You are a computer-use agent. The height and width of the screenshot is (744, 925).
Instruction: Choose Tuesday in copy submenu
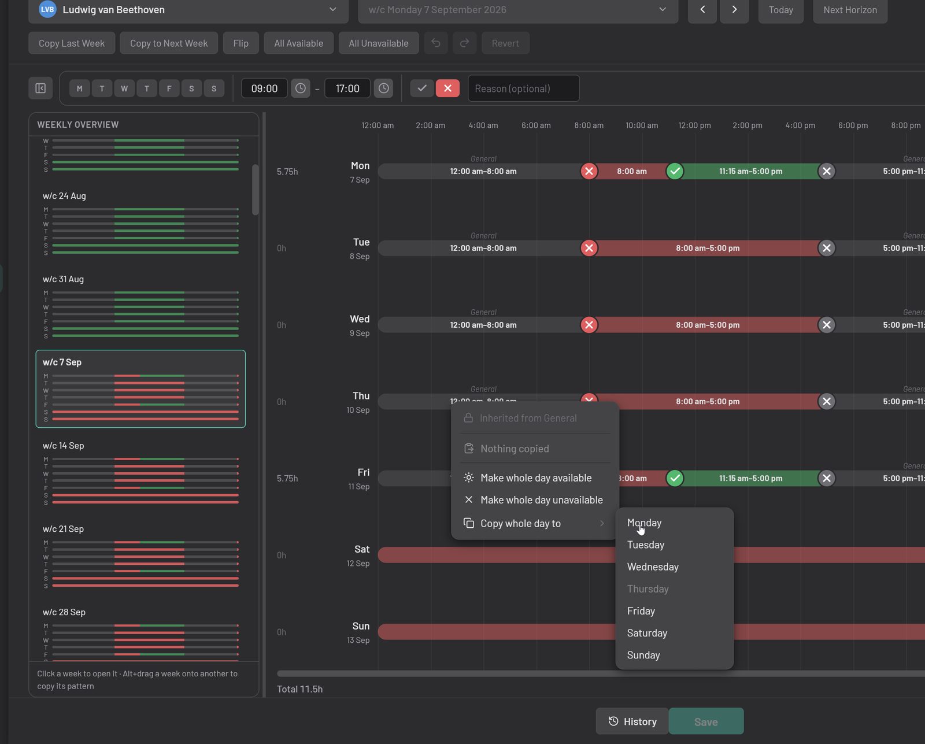[x=675, y=545]
